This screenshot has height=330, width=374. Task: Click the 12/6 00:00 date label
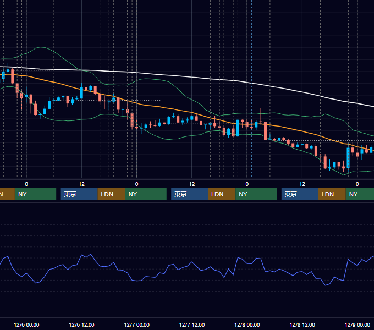click(26, 324)
